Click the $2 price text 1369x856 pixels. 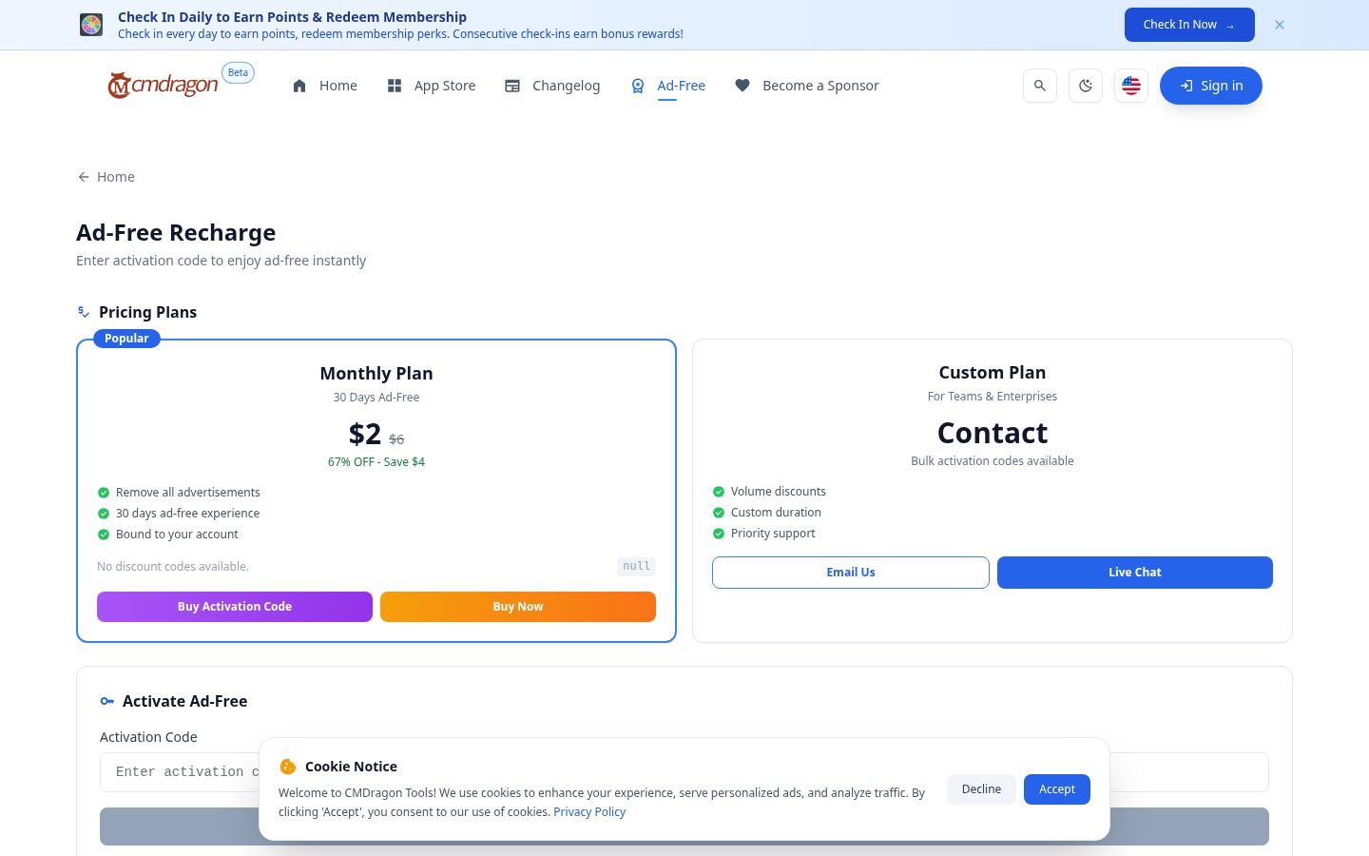[x=365, y=434]
